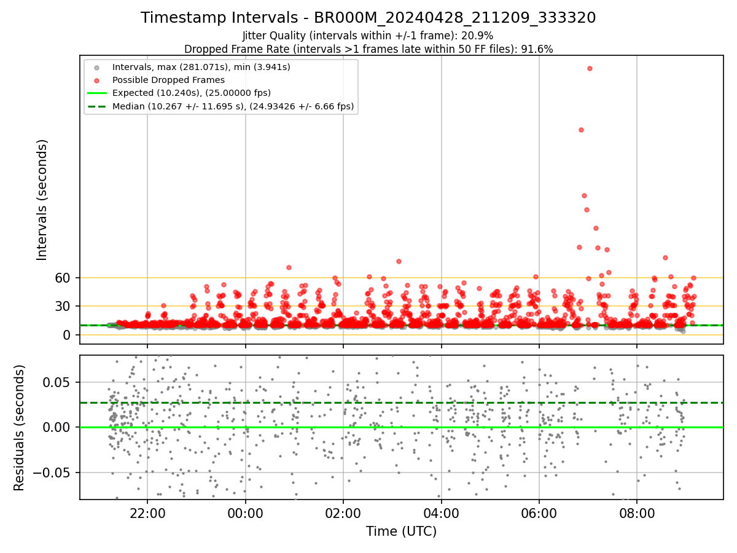737x553 pixels.
Task: Click legend entry 'Expected (10.240s), (25.00000 fps)'
Action: [192, 93]
